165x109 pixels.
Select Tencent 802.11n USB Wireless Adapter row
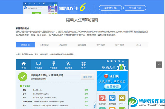(55, 102)
